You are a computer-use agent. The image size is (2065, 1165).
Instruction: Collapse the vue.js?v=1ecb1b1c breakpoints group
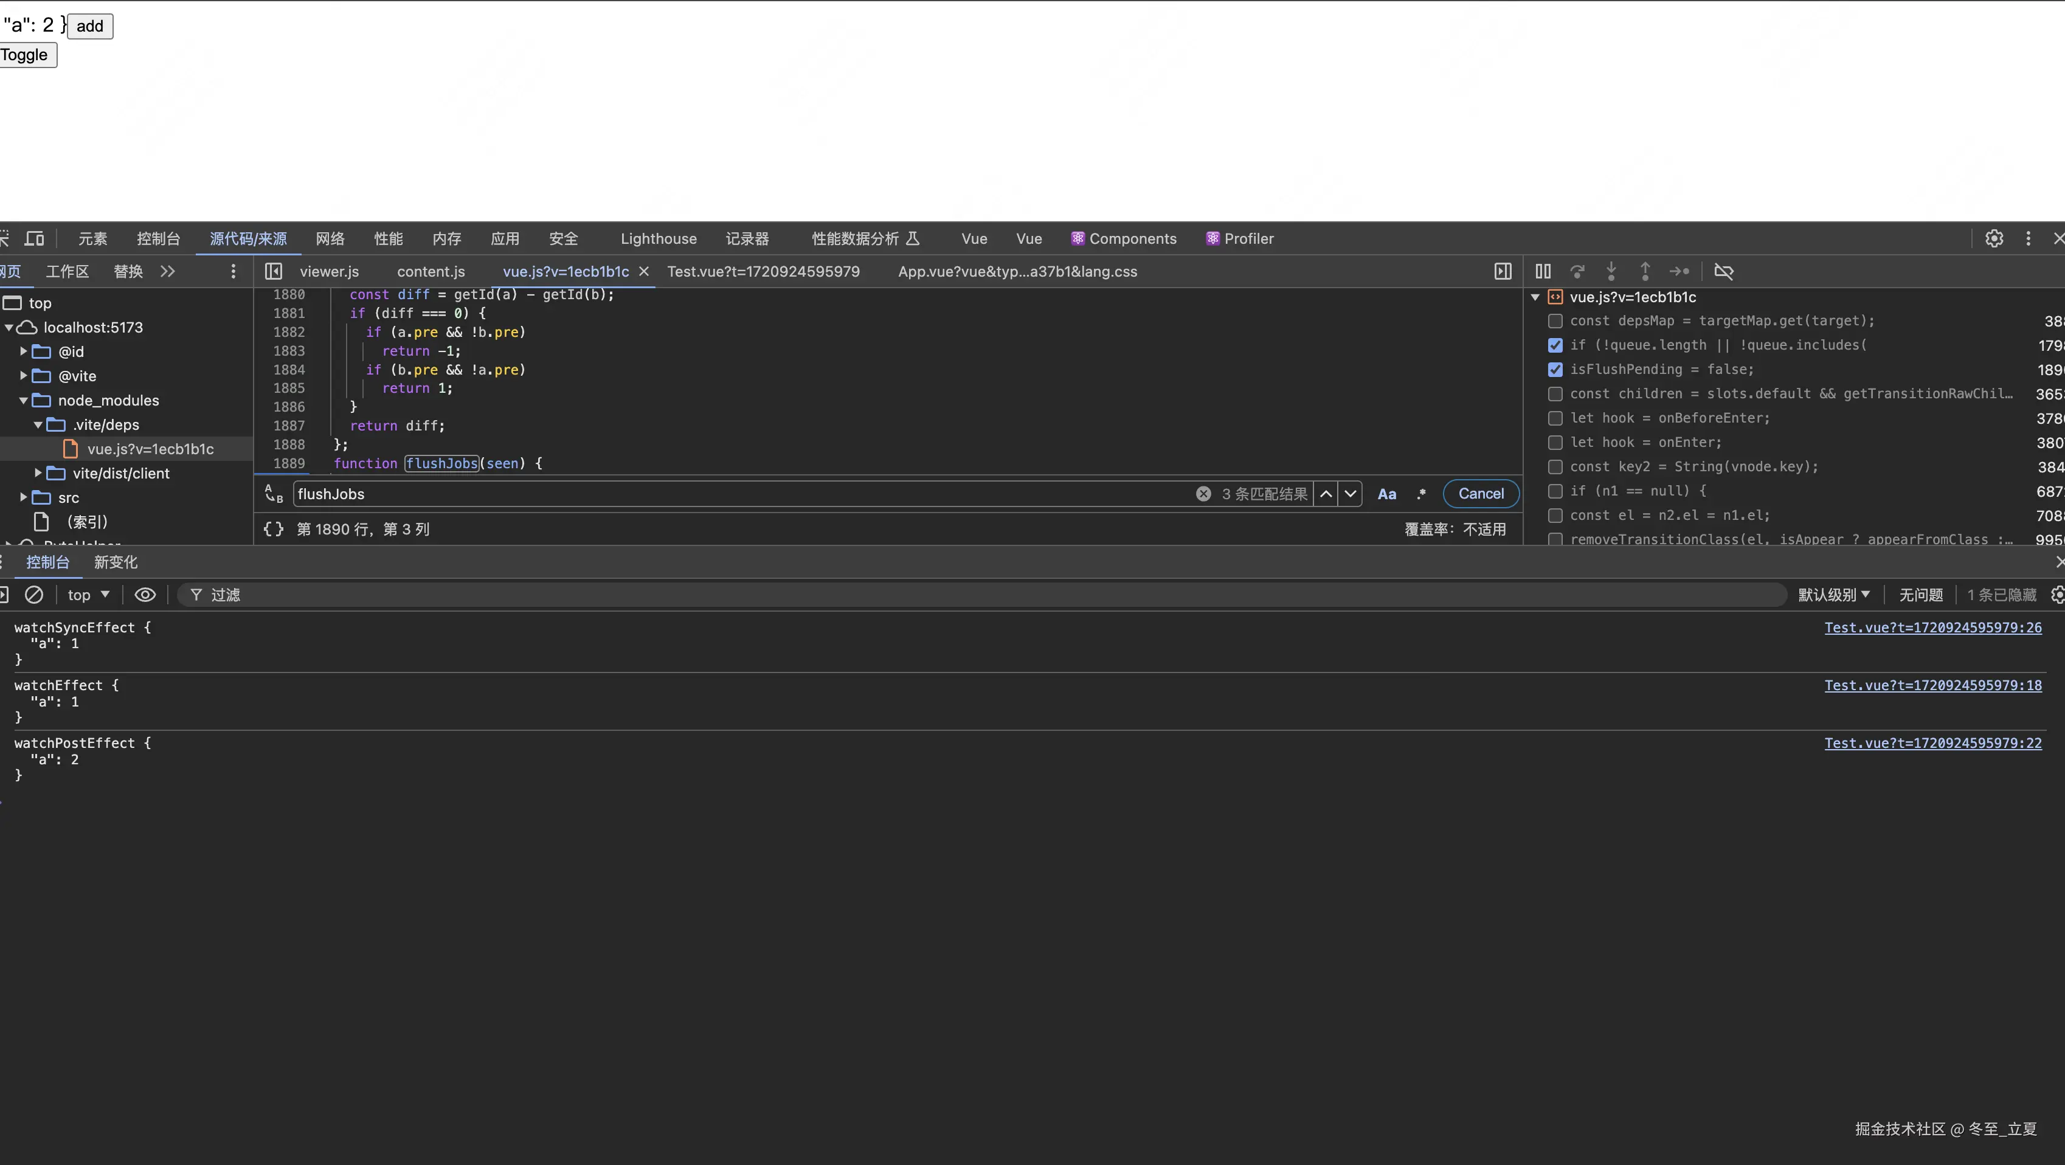click(x=1535, y=297)
